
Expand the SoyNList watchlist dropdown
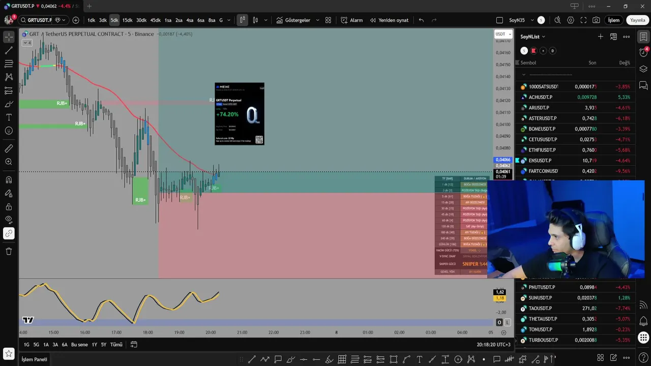[x=532, y=37]
